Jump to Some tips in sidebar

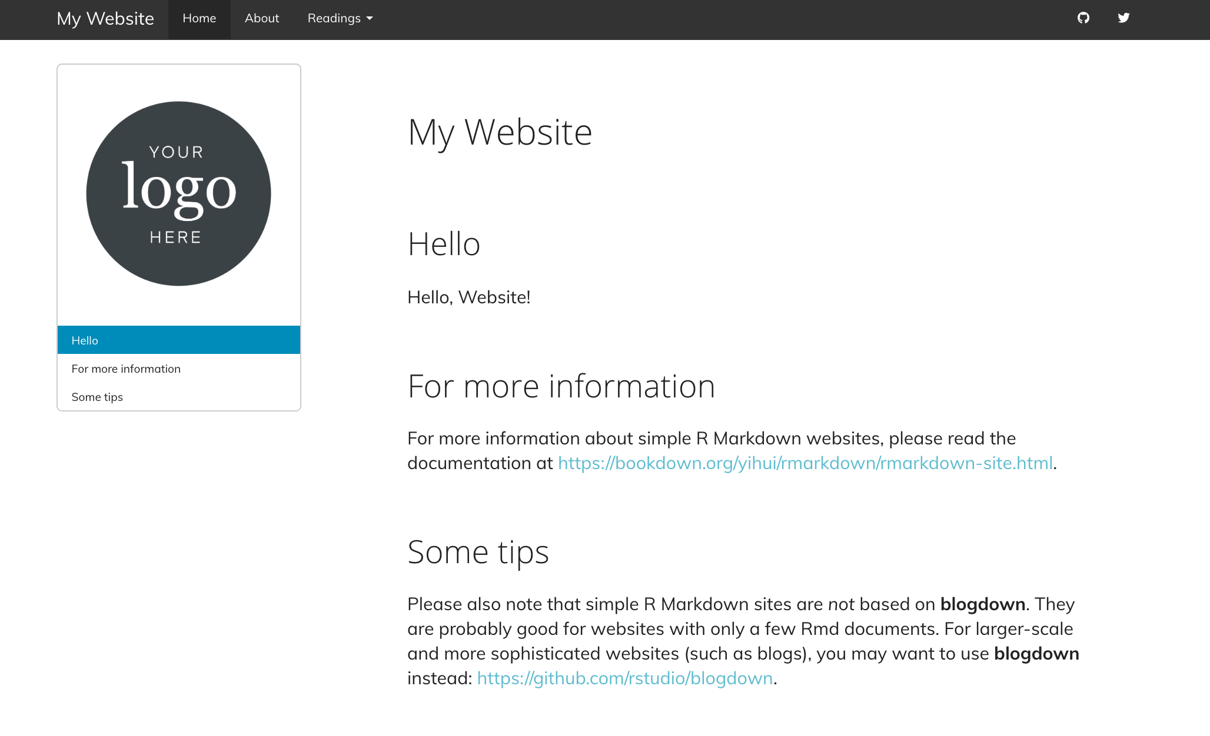[179, 397]
